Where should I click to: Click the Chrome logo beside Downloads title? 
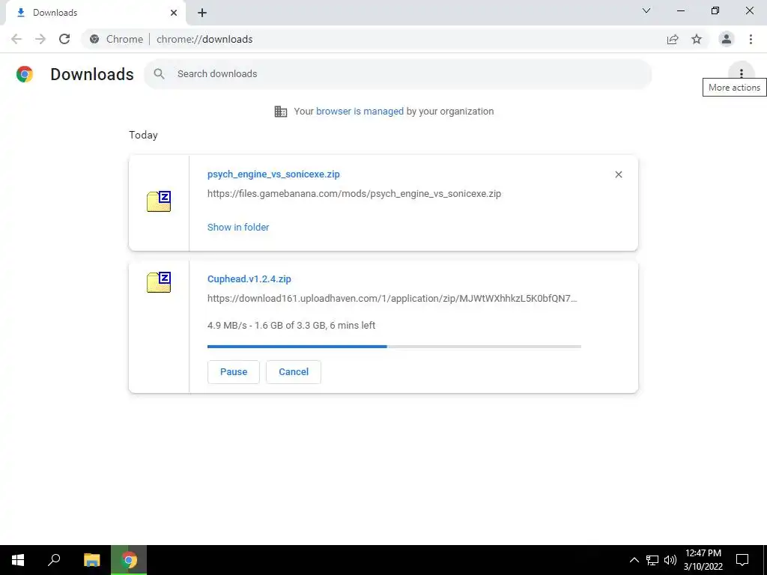(25, 74)
